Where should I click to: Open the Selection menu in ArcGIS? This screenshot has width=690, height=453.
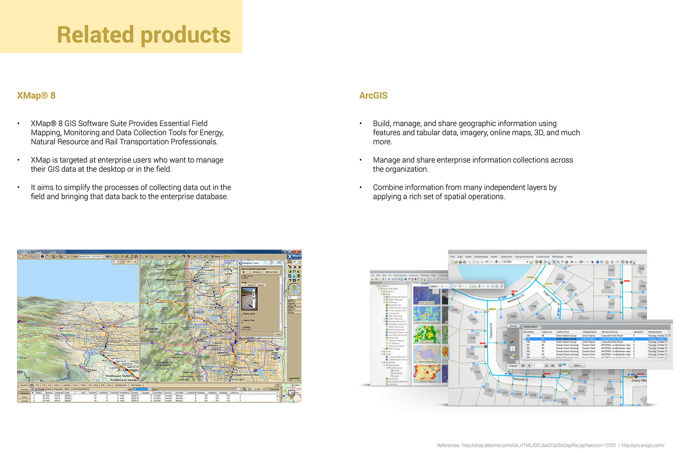[506, 257]
